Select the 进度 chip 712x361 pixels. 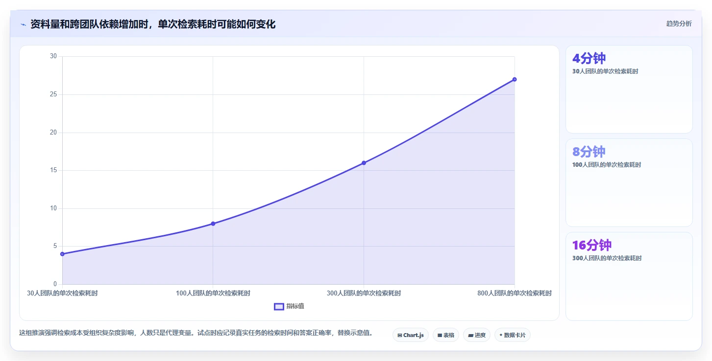(476, 335)
